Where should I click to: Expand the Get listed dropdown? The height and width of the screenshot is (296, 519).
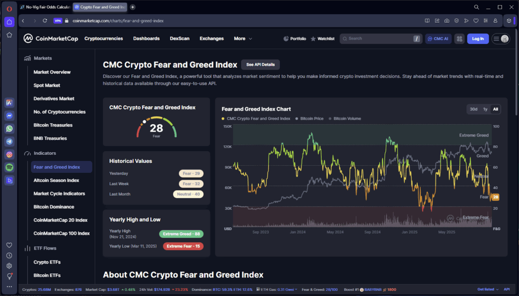click(488, 289)
